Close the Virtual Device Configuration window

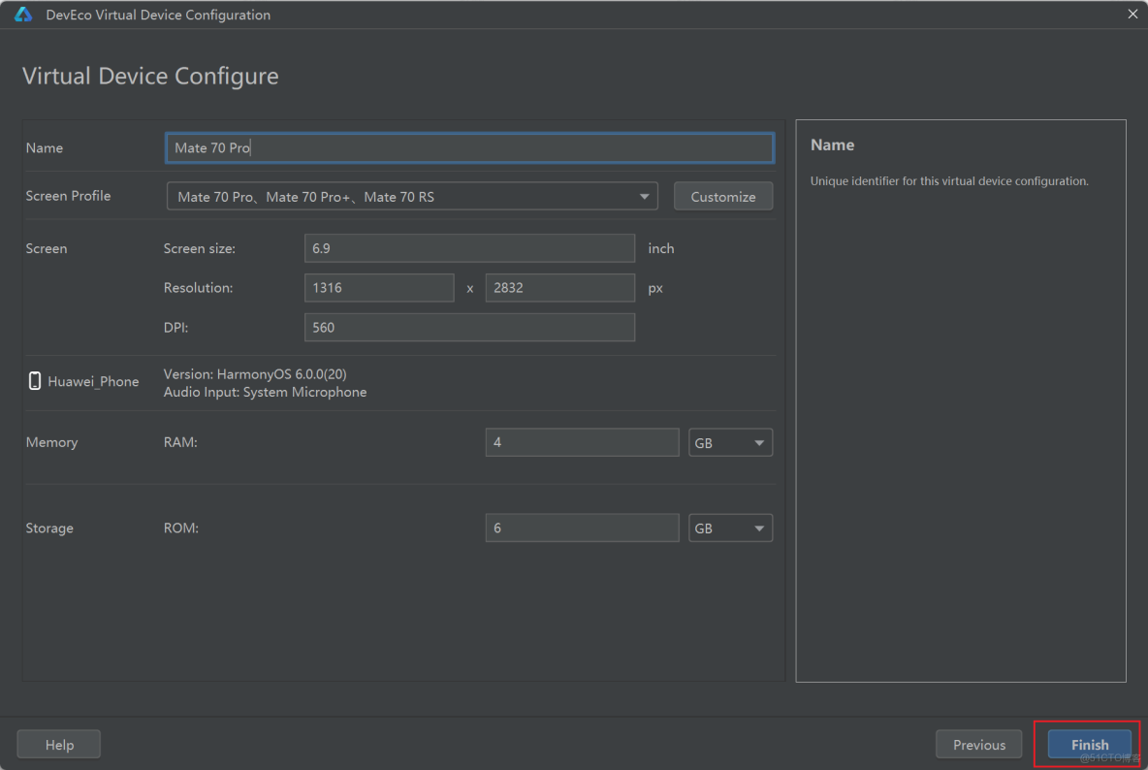click(1132, 15)
